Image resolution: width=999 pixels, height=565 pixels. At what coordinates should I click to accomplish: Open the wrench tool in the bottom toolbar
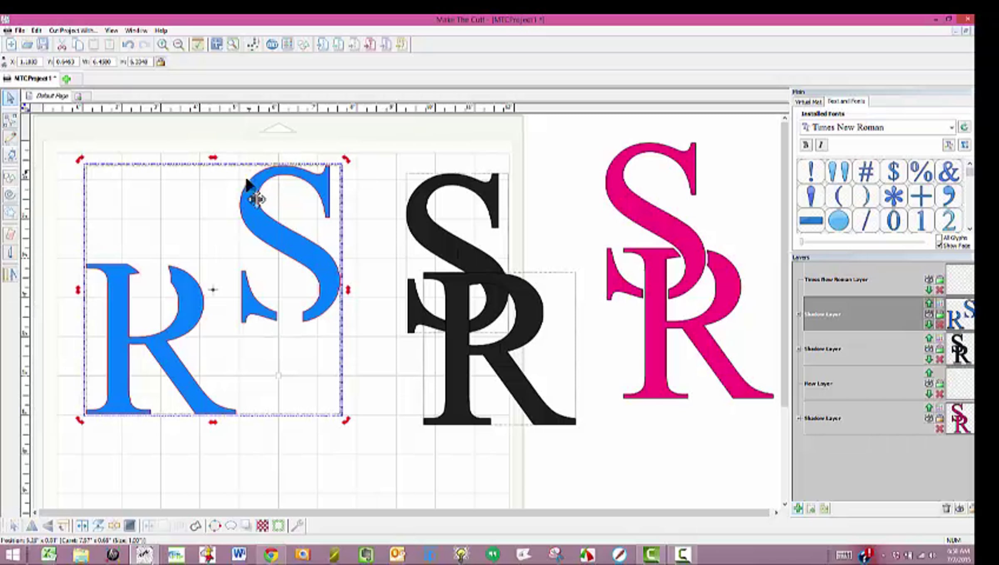click(x=297, y=525)
